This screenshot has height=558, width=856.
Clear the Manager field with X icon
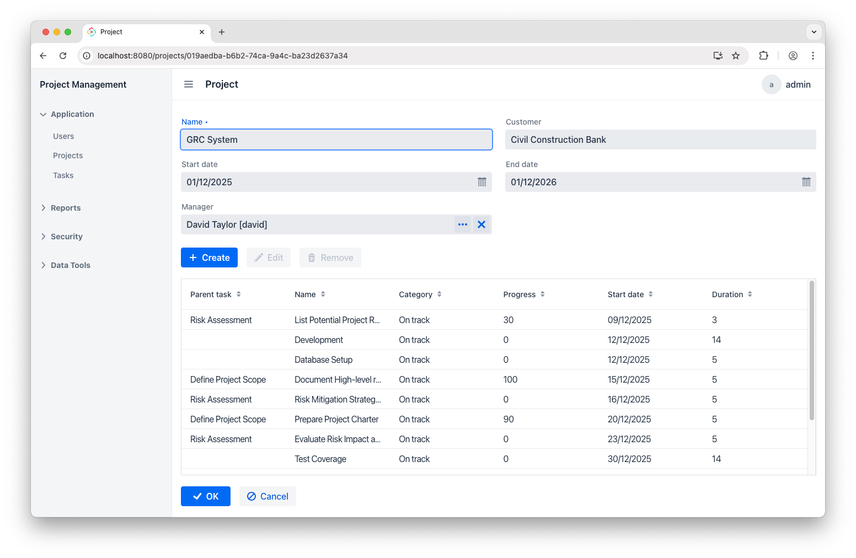(x=482, y=224)
